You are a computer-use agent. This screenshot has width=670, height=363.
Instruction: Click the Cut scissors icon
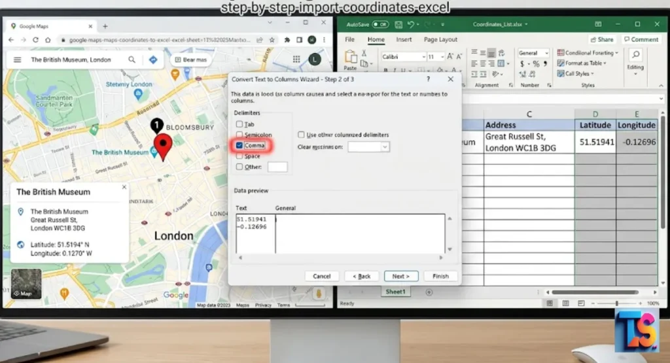364,53
